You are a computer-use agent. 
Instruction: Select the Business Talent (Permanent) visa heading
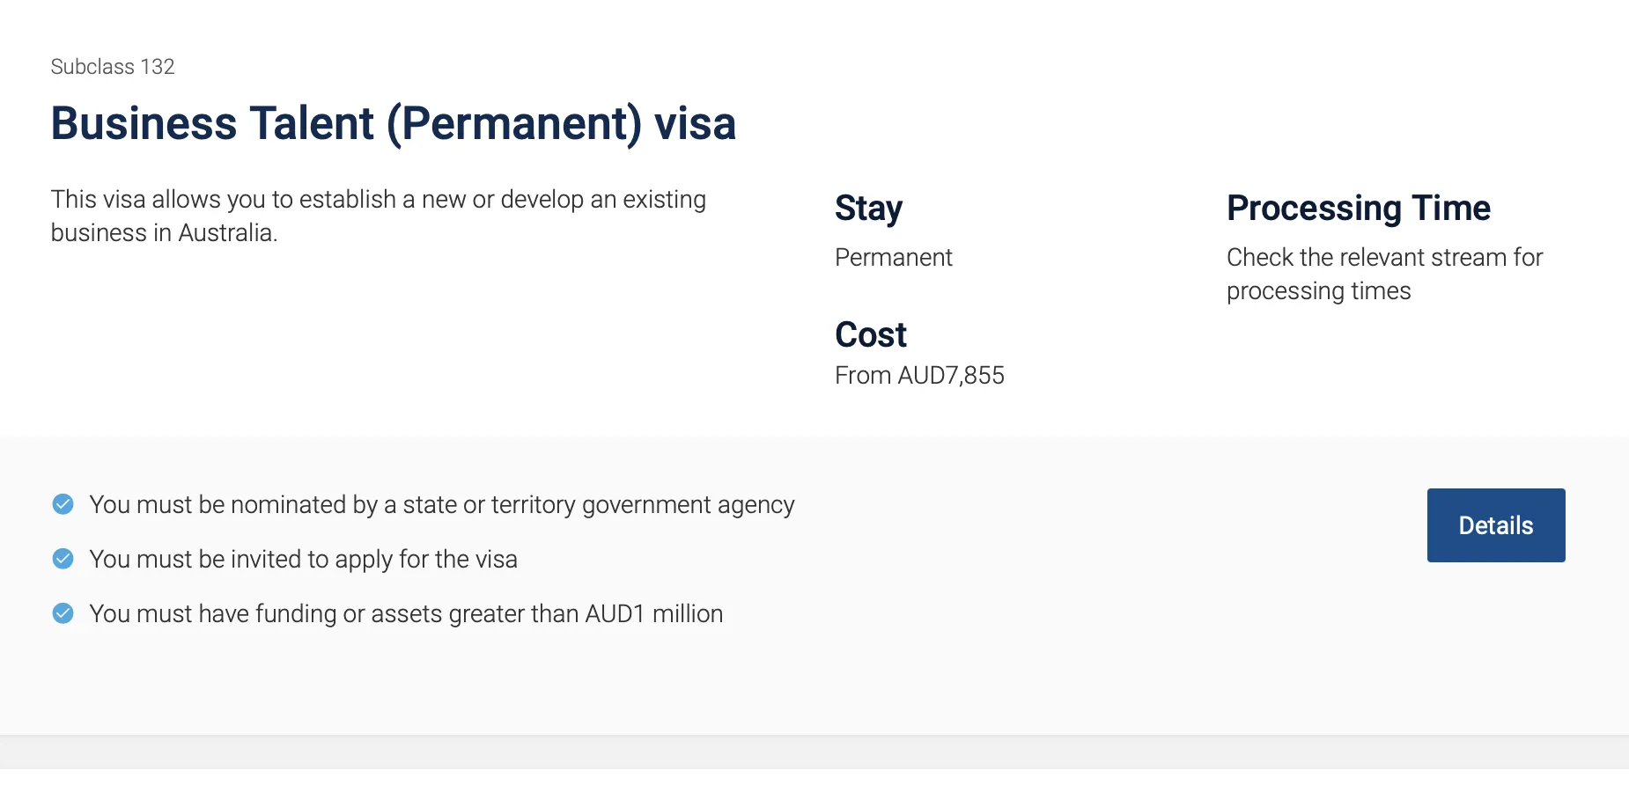click(x=393, y=123)
